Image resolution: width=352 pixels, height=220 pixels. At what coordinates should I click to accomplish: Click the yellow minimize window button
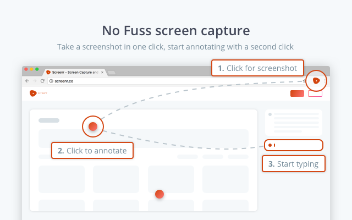[x=31, y=69]
